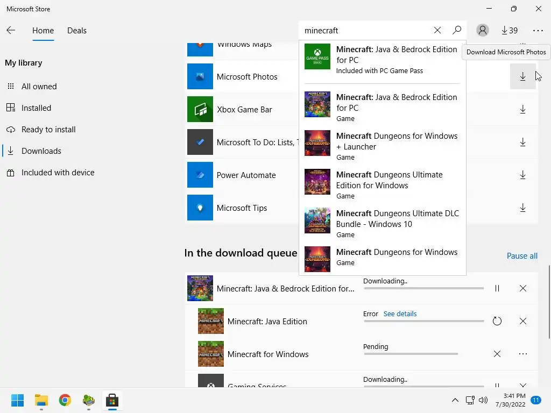Open the network tray icon
Screen dimensions: 551x413
(470, 400)
